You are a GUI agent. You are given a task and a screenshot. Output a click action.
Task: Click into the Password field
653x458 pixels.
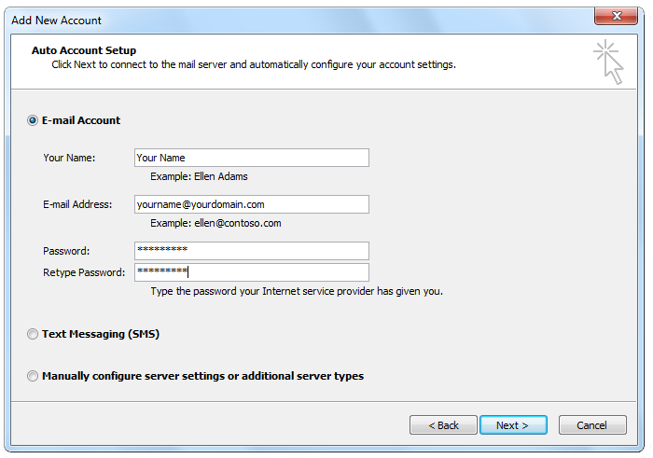[252, 251]
